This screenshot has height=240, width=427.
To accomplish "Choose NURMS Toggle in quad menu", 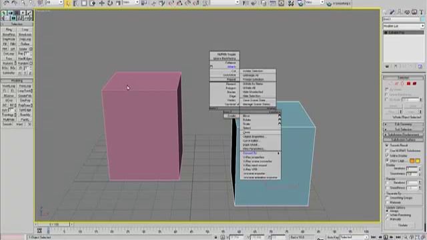I will (x=227, y=55).
